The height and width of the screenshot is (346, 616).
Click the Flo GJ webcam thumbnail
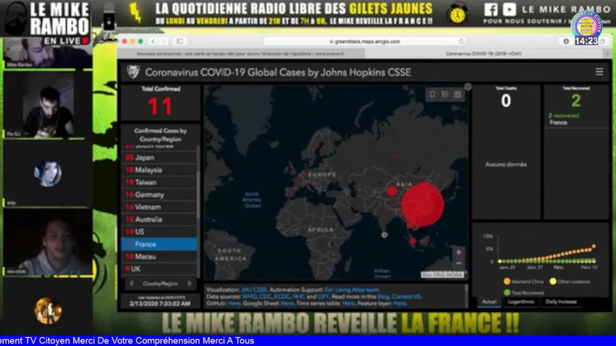coord(47,105)
